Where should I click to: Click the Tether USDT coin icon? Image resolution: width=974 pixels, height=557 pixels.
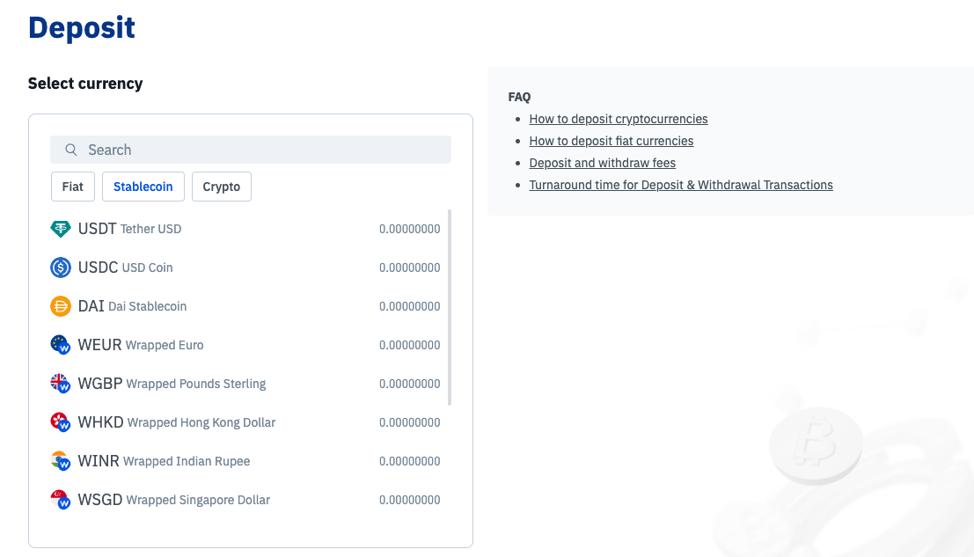pyautogui.click(x=60, y=229)
